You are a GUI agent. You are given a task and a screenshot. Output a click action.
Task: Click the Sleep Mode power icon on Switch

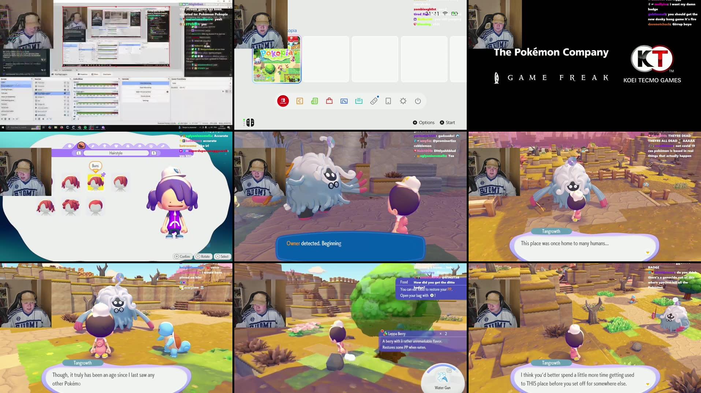point(418,101)
